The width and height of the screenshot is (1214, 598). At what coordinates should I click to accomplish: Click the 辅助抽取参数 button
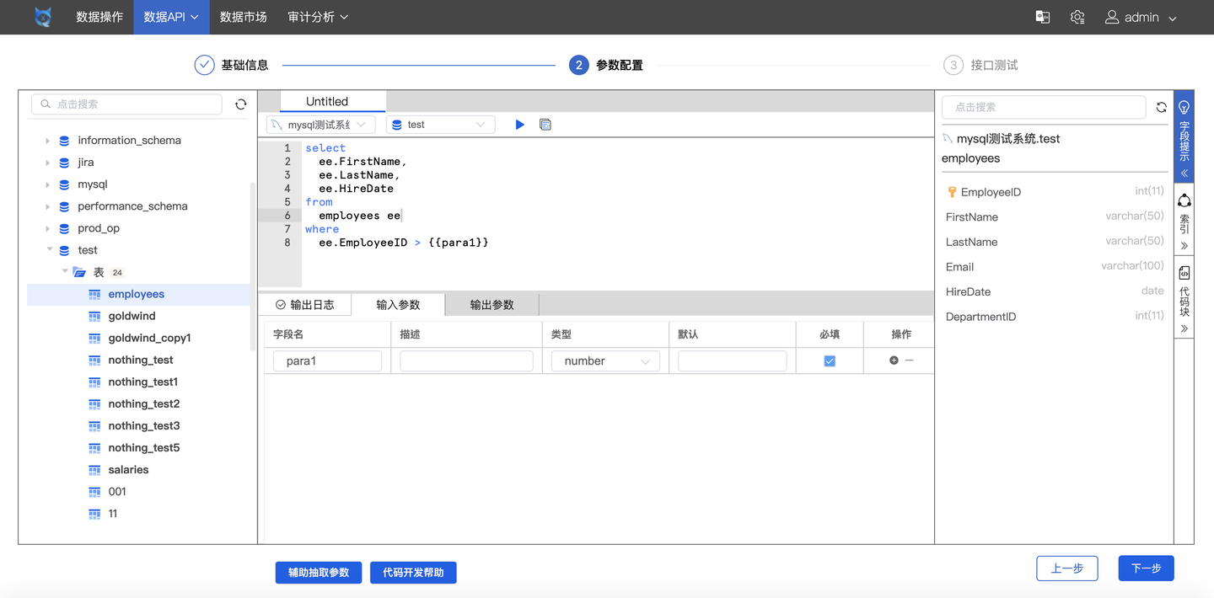318,572
